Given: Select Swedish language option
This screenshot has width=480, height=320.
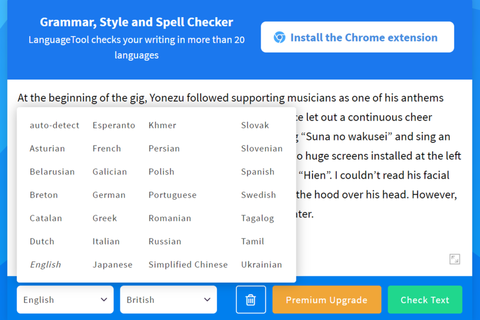Looking at the screenshot, I should (258, 195).
